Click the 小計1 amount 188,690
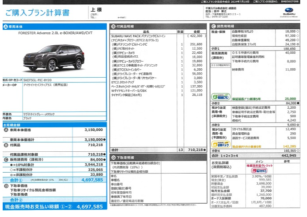This screenshot has width=307, height=217. (290, 49)
